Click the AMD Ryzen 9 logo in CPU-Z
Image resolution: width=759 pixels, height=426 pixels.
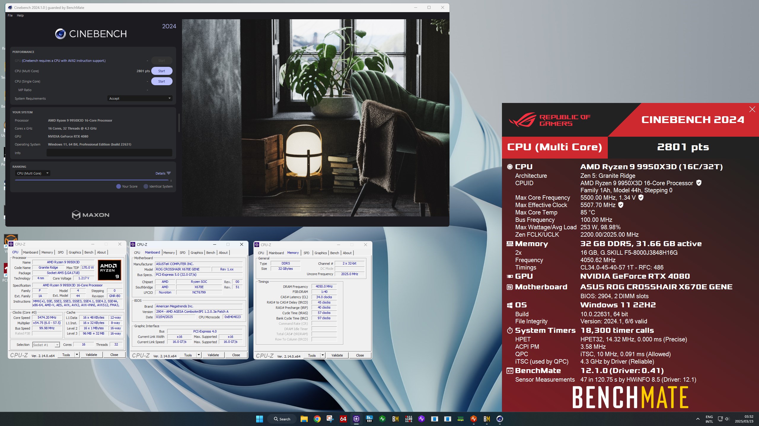point(109,270)
